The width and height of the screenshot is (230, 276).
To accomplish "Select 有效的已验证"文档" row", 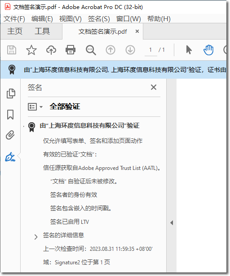I will 70,154.
